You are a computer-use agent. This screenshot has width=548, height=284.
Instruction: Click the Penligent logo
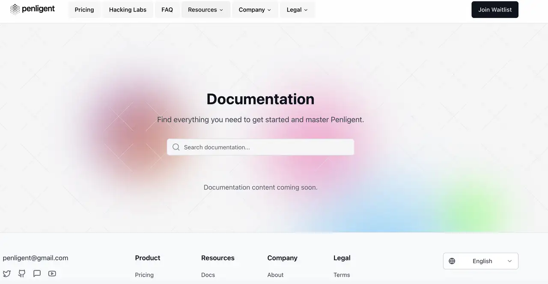(33, 9)
